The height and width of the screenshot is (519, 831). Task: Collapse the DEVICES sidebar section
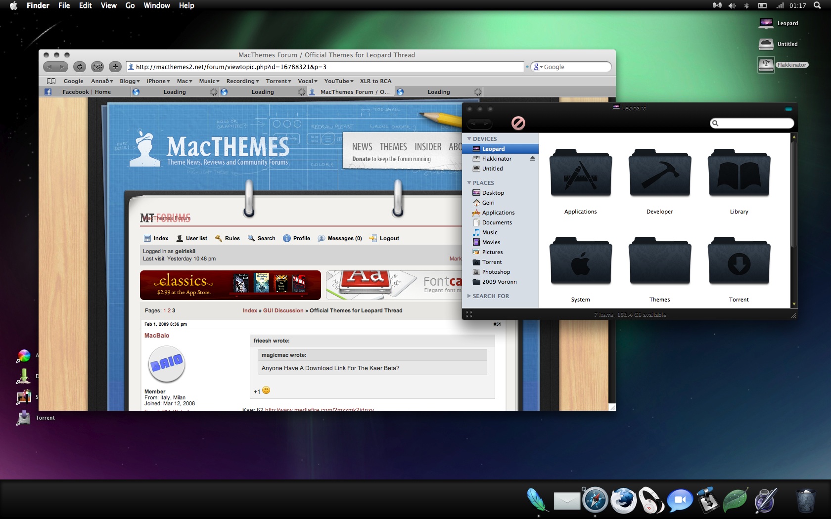(x=469, y=139)
